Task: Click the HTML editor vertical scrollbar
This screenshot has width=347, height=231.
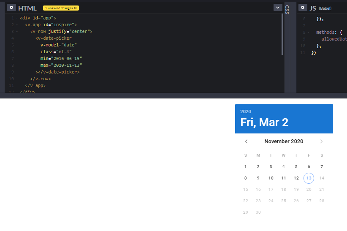Action: coord(282,34)
